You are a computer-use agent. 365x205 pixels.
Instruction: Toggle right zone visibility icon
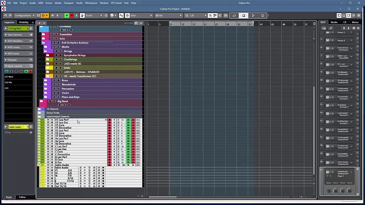coord(348,15)
